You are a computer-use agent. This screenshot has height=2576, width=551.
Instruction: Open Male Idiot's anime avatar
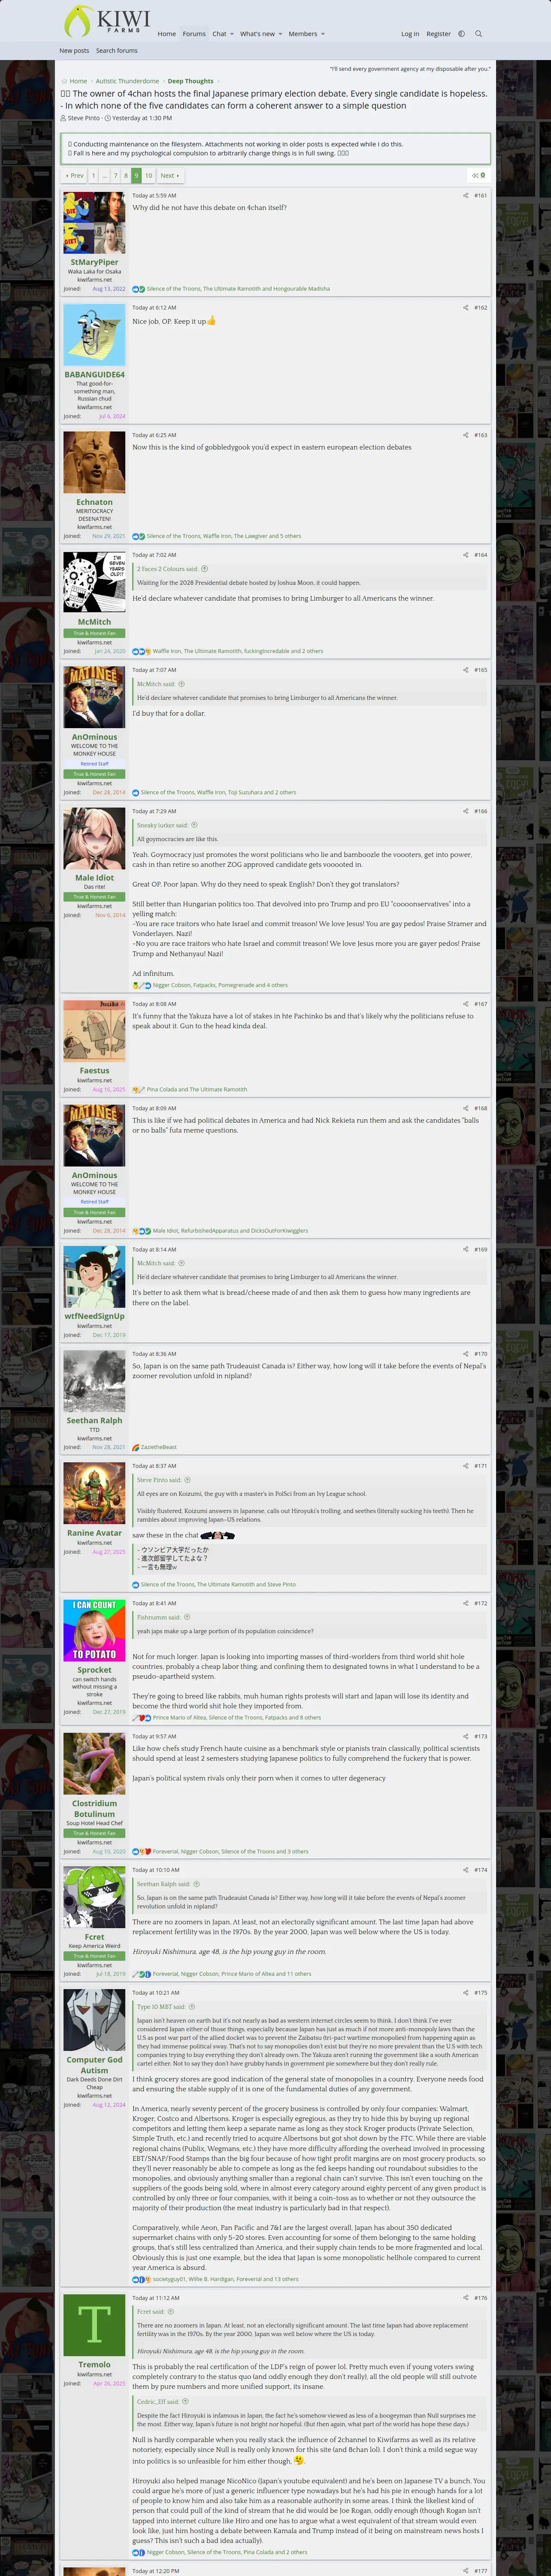pyautogui.click(x=94, y=839)
